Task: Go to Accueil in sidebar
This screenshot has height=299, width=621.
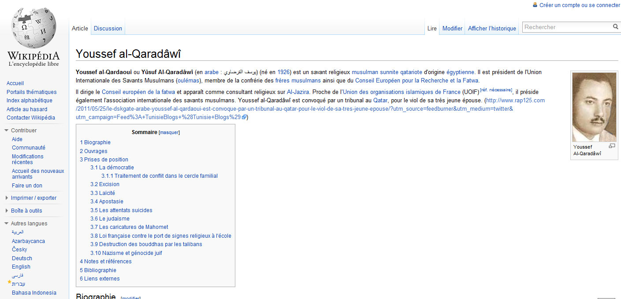Action: (x=15, y=83)
